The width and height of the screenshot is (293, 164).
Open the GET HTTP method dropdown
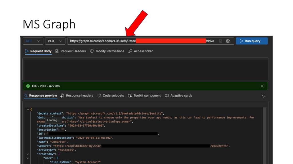[x=33, y=41]
